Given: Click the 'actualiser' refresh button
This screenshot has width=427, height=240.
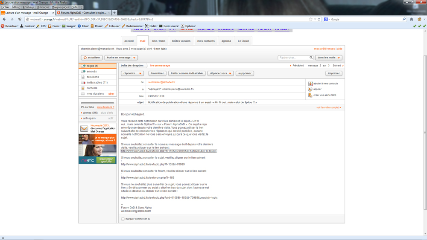Looking at the screenshot, I should 92,58.
